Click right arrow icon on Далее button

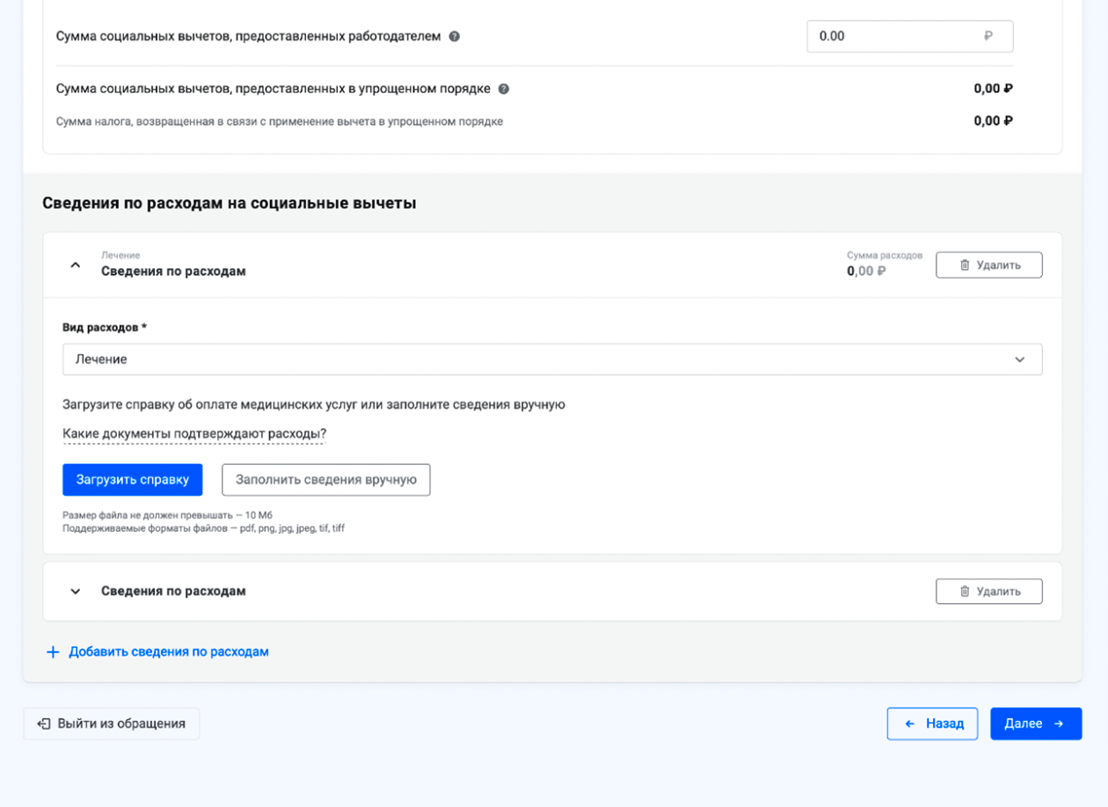click(x=1059, y=724)
